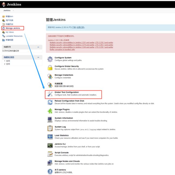Click the Manage Nodes and Clouds icon
This screenshot has width=175, height=175.
pos(50,163)
